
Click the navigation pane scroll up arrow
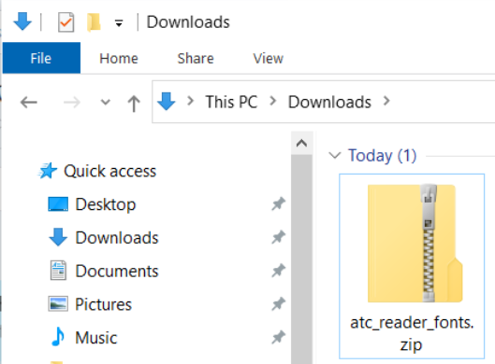[302, 144]
